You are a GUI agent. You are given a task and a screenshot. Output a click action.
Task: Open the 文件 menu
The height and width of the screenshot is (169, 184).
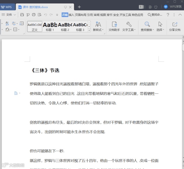pyautogui.click(x=9, y=15)
